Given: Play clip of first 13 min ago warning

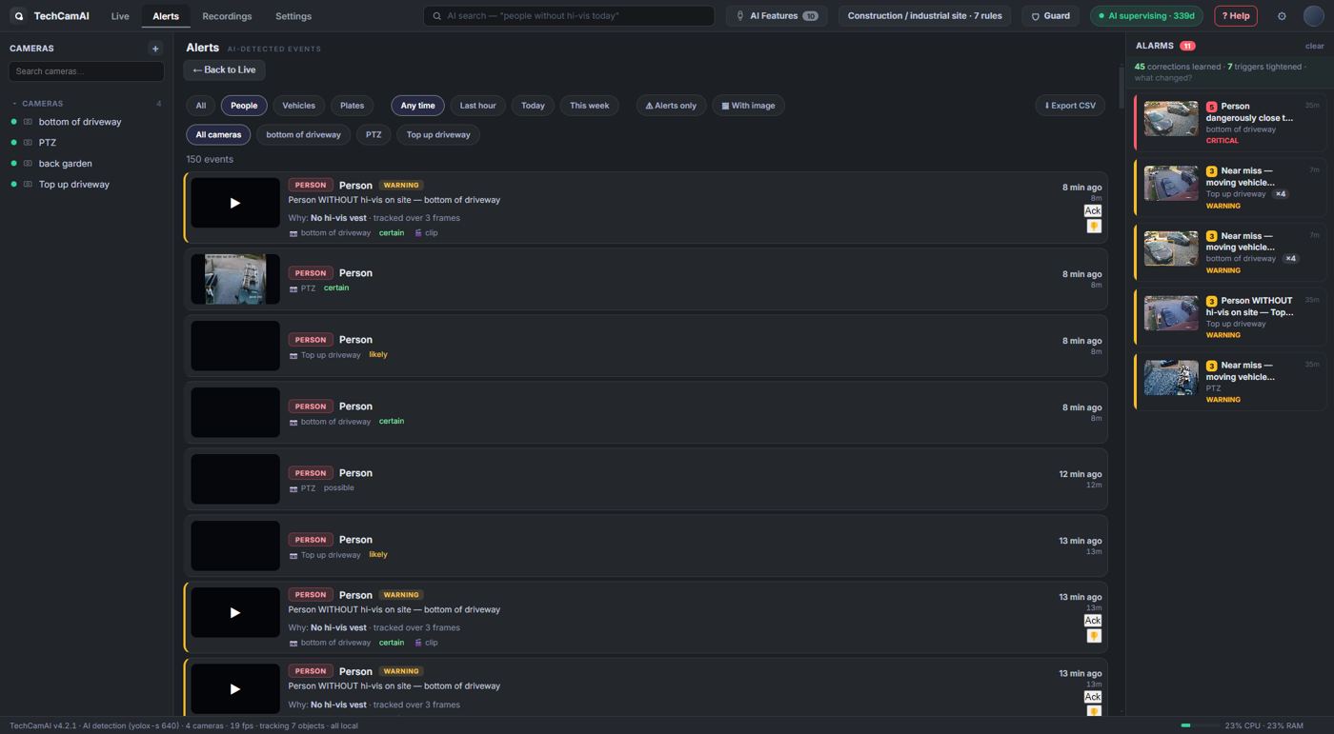Looking at the screenshot, I should (x=235, y=612).
